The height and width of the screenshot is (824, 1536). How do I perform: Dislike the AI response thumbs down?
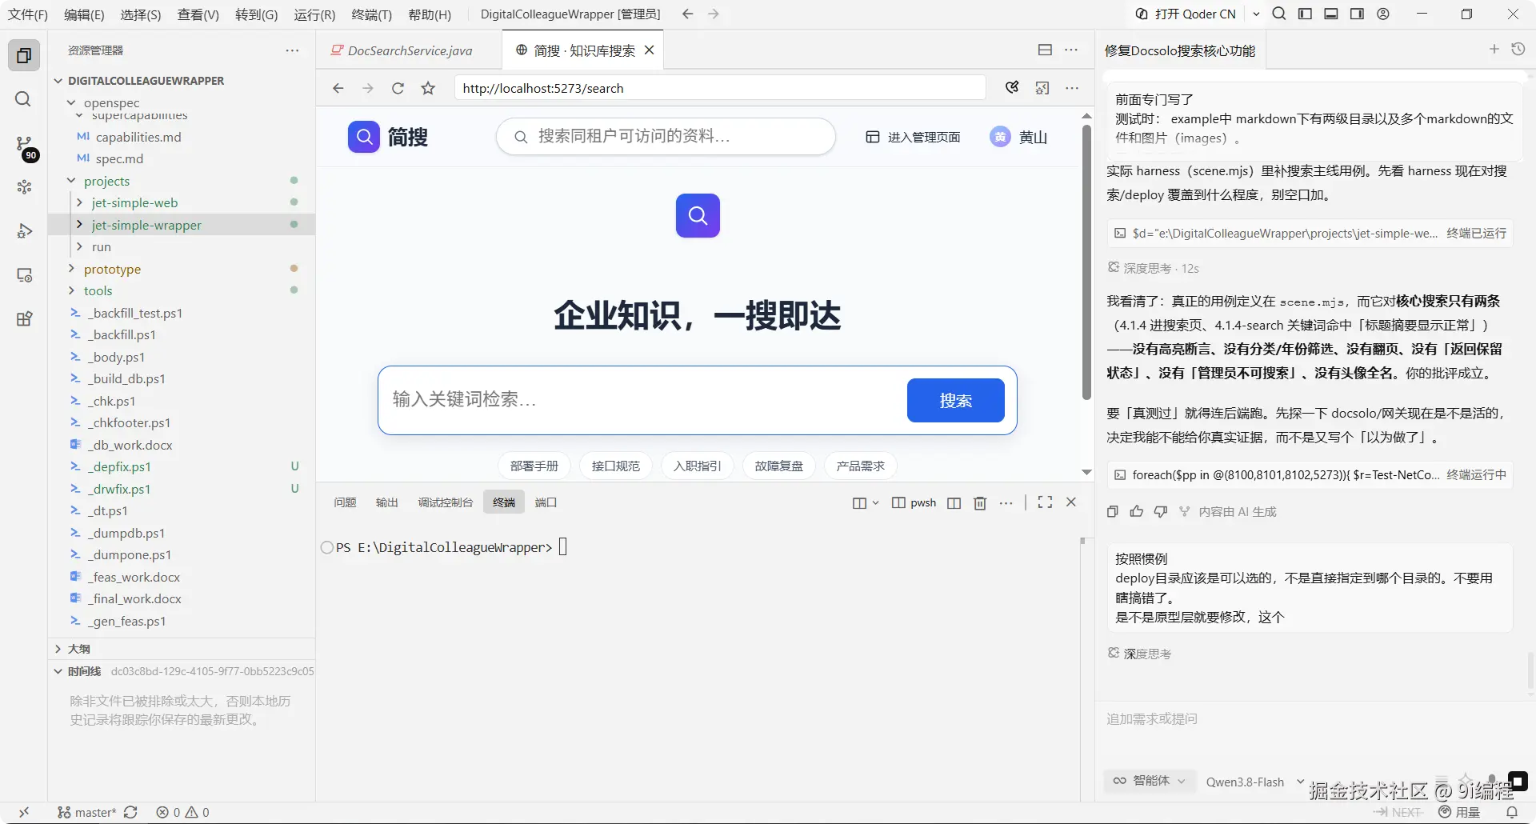(1161, 511)
